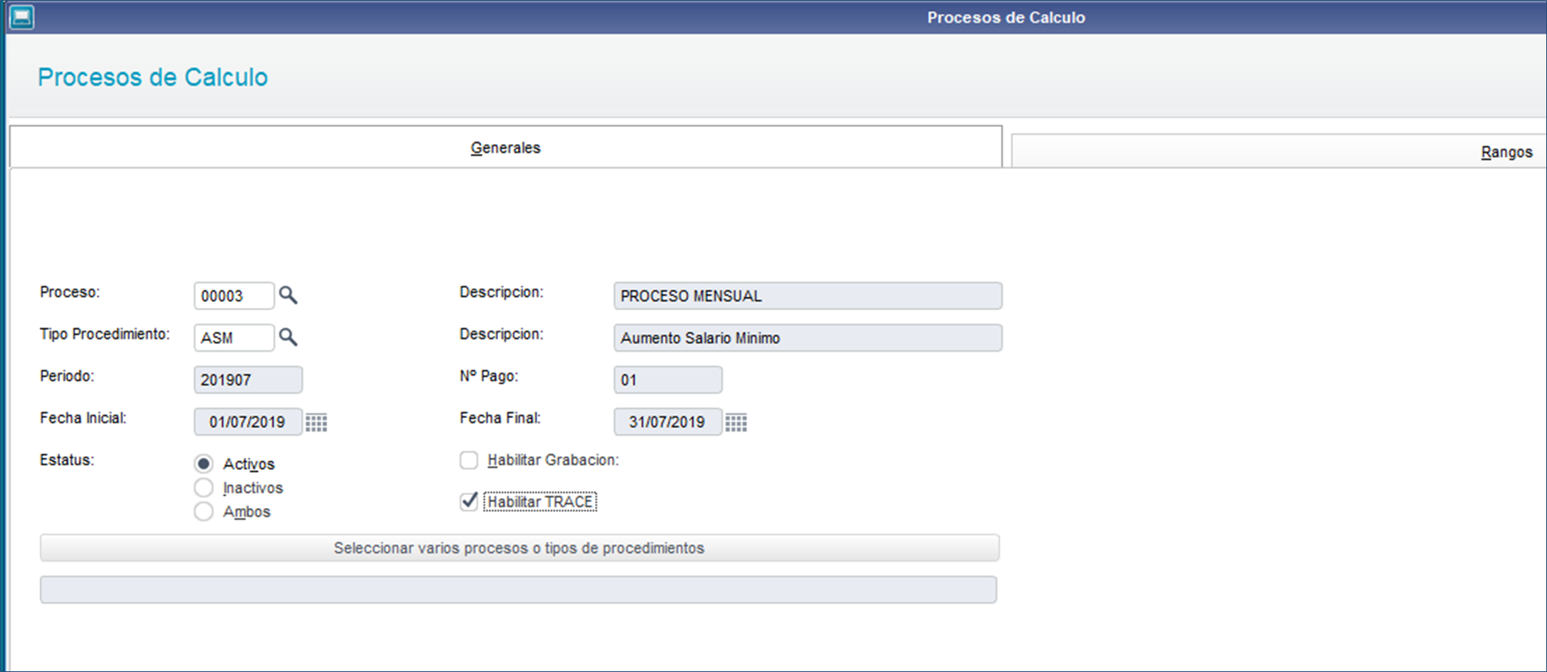The height and width of the screenshot is (672, 1547).
Task: Open the Fecha Final calendar picker
Action: [x=736, y=422]
